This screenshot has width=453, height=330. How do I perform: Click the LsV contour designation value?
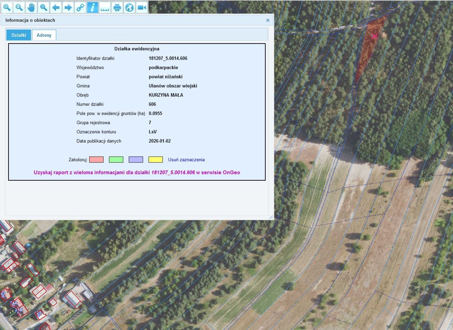pyautogui.click(x=153, y=132)
